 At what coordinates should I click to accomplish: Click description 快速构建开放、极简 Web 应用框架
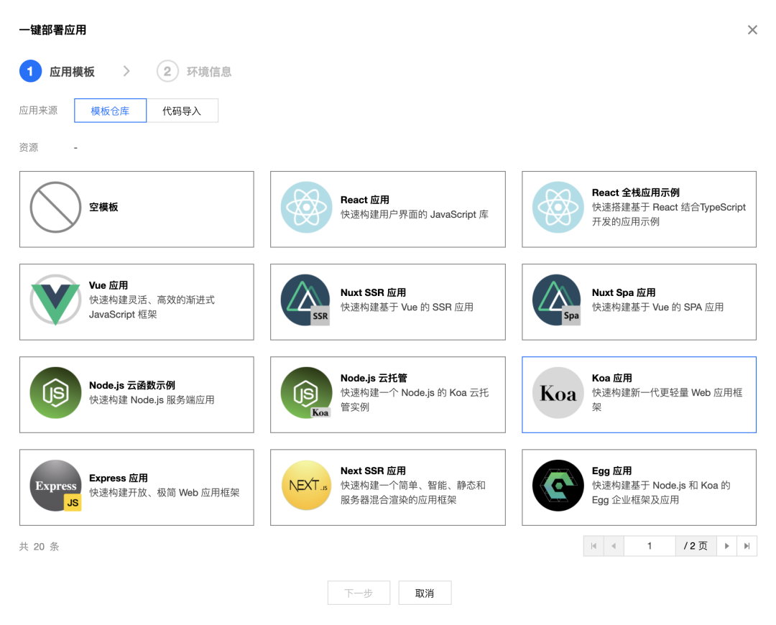click(x=165, y=492)
